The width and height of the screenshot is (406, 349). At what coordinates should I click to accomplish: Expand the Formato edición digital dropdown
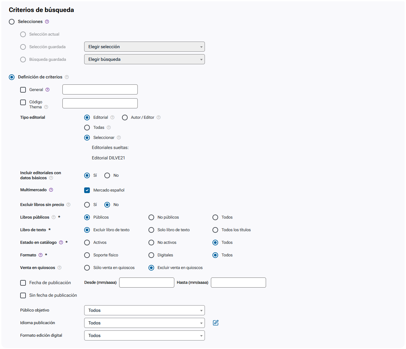coord(144,335)
